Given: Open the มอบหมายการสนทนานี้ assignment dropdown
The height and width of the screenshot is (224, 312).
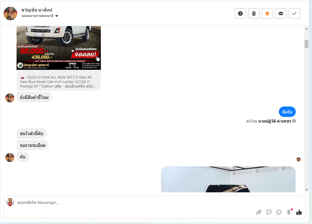Looking at the screenshot, I should [x=40, y=16].
